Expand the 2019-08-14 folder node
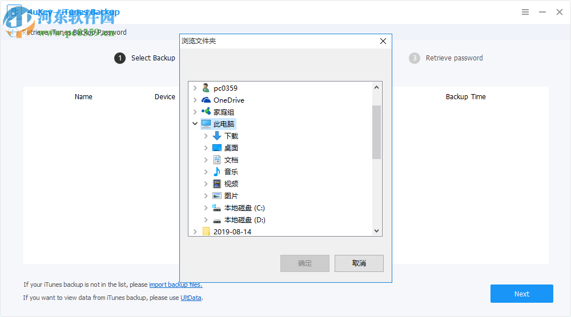571x317 pixels. coord(195,231)
